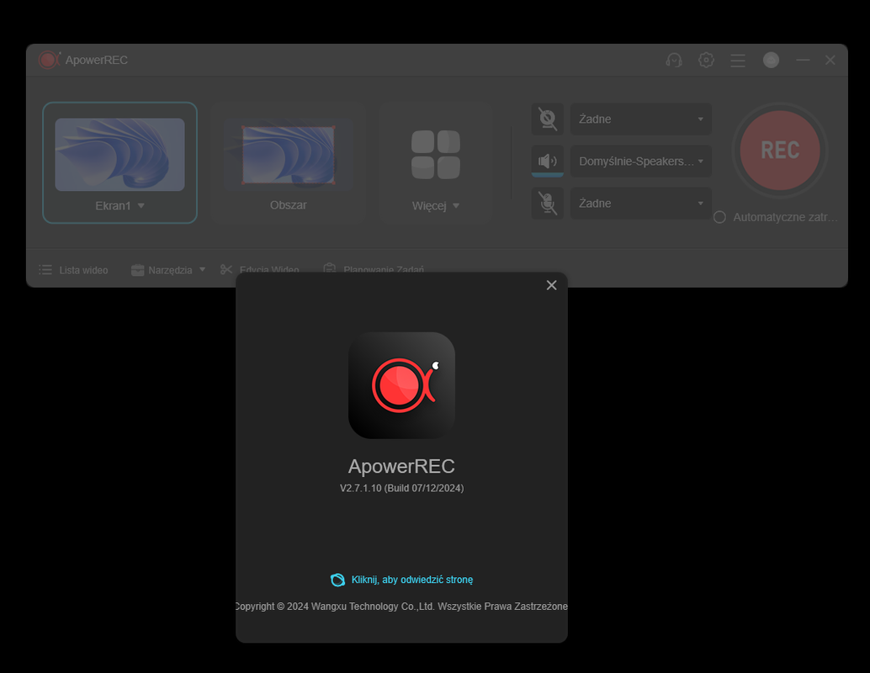Click the globe icon beside the visit link
870x673 pixels.
337,580
